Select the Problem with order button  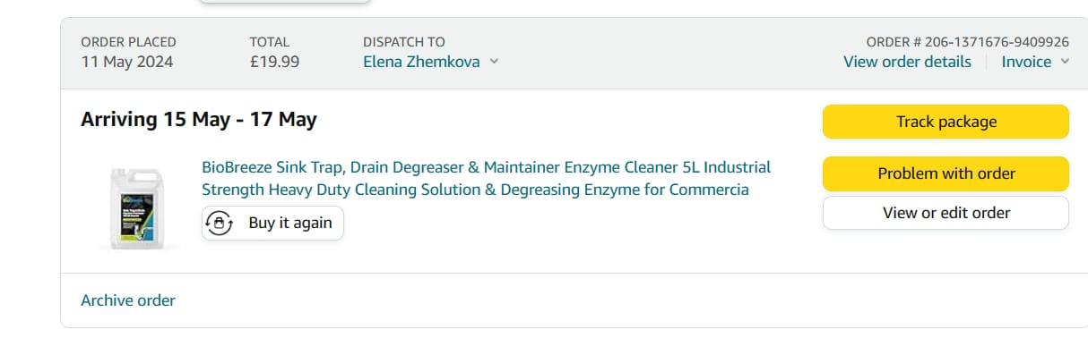[x=946, y=173]
